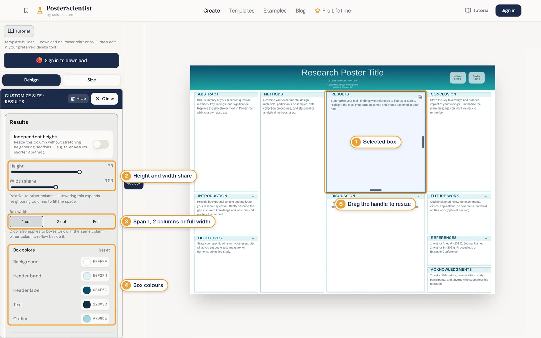The width and height of the screenshot is (541, 338).
Task: Select the 1 col box width
Action: (x=26, y=222)
